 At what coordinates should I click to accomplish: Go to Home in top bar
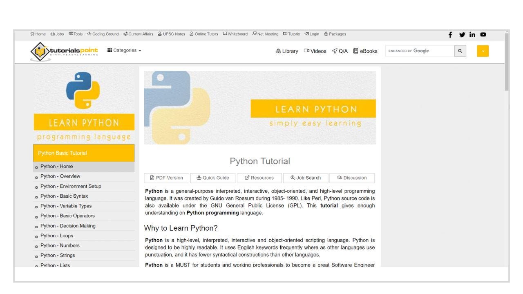pos(38,34)
